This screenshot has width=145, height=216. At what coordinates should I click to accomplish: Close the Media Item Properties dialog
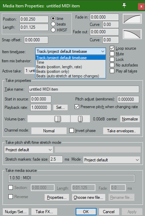coord(141,6)
